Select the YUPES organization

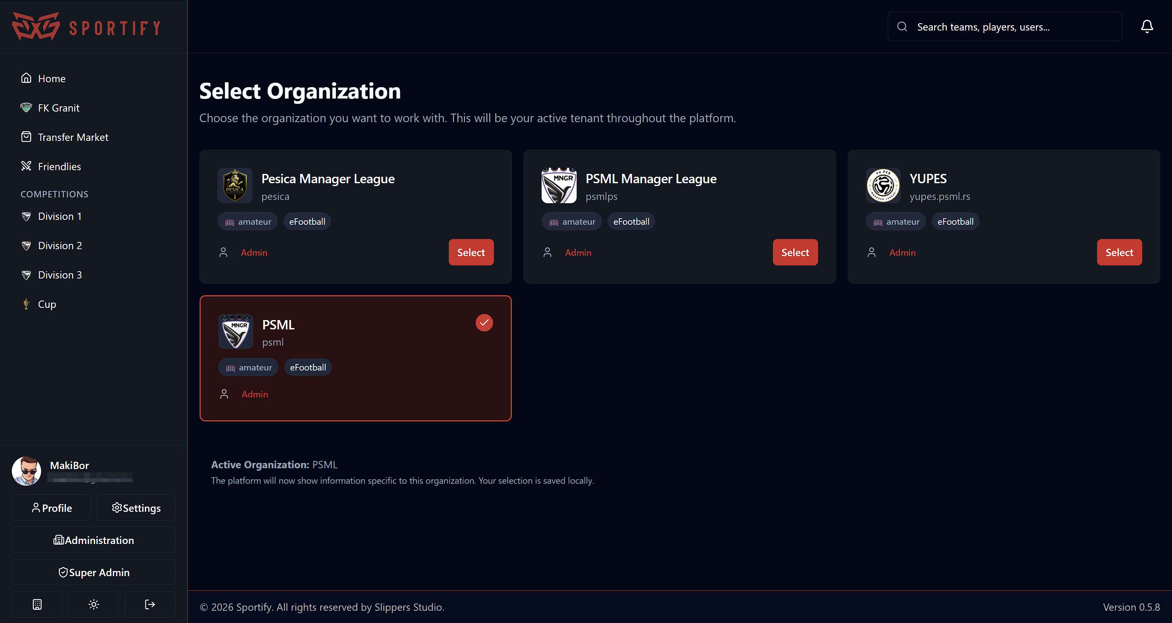pos(1119,252)
